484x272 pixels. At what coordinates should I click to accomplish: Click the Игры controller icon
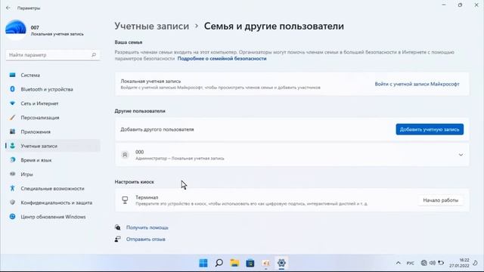click(12, 174)
